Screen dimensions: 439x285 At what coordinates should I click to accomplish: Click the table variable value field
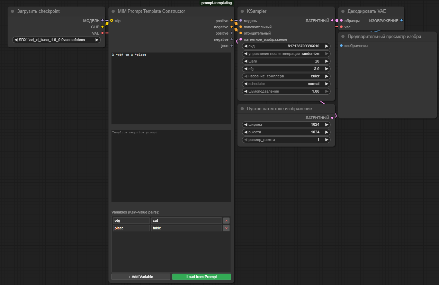[187, 228]
